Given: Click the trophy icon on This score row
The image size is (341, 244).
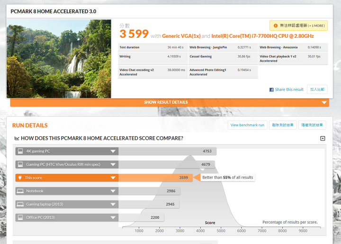Looking at the screenshot, I should click(20, 178).
